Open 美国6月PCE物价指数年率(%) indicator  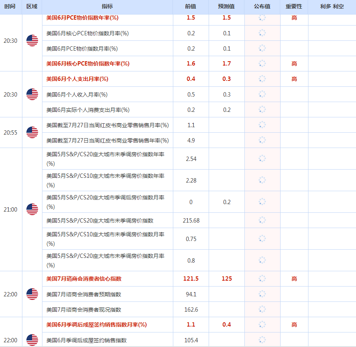(x=83, y=18)
